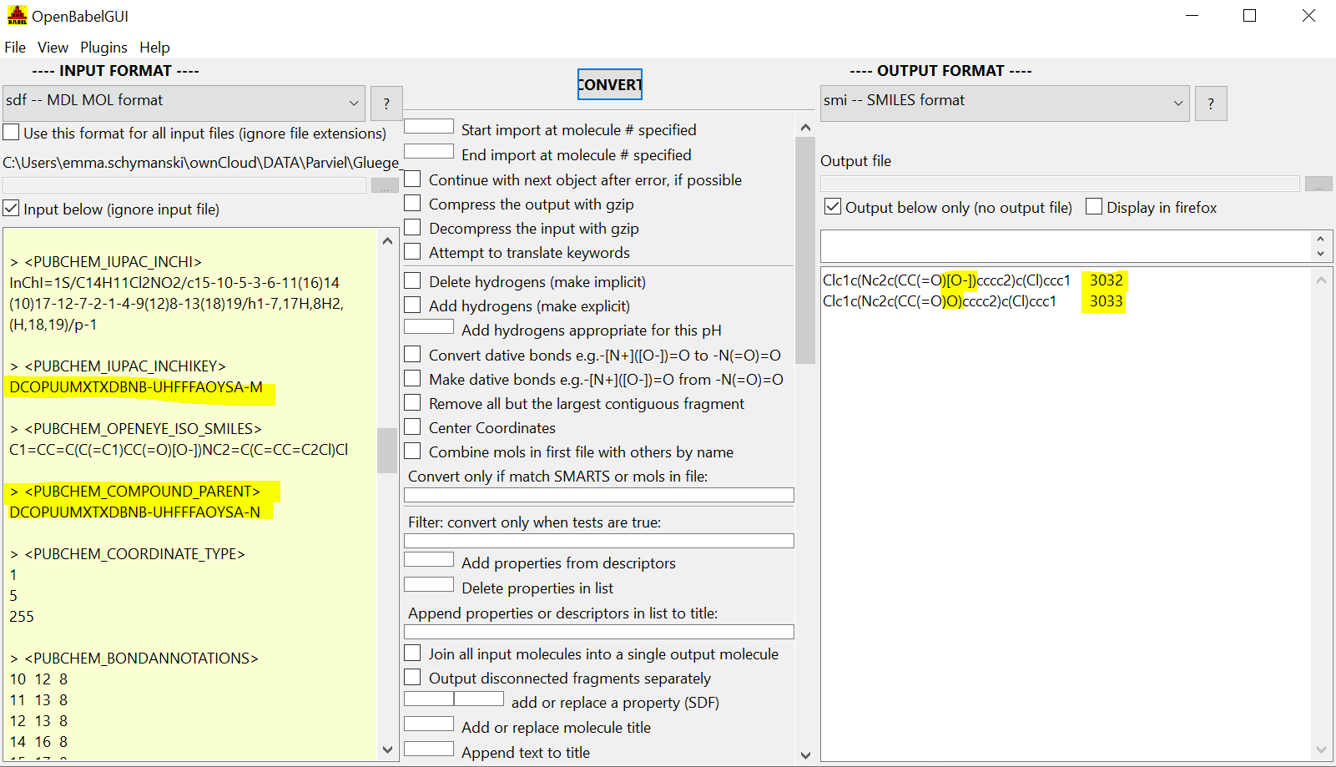Viewport: 1336px width, 767px height.
Task: Click the PUBCHEM_BONDANNOTATIONS tag line
Action: click(134, 658)
